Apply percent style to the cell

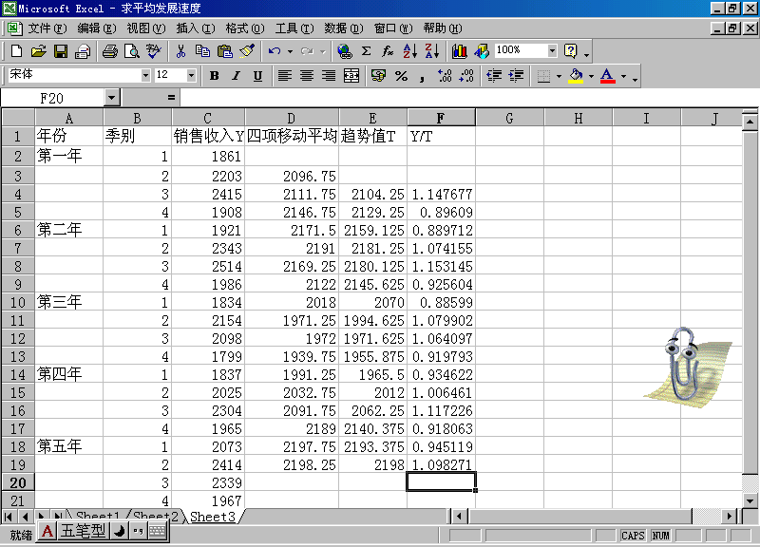click(x=401, y=76)
